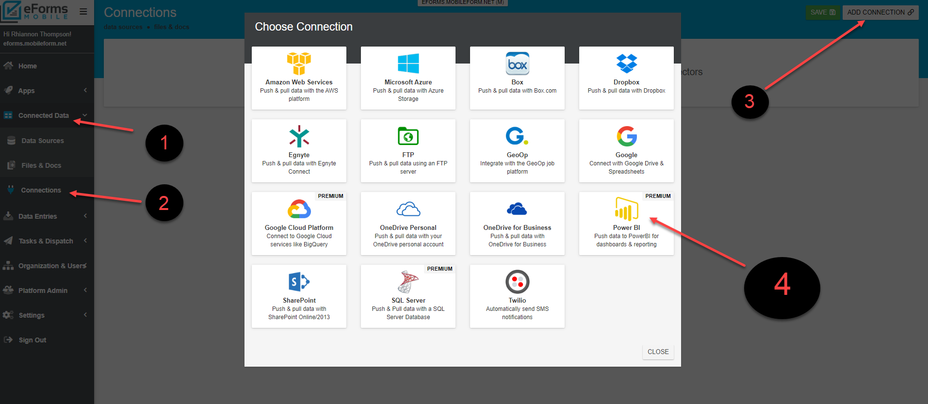Viewport: 928px width, 404px height.
Task: Click the Choose Connection dialog title
Action: click(x=304, y=27)
